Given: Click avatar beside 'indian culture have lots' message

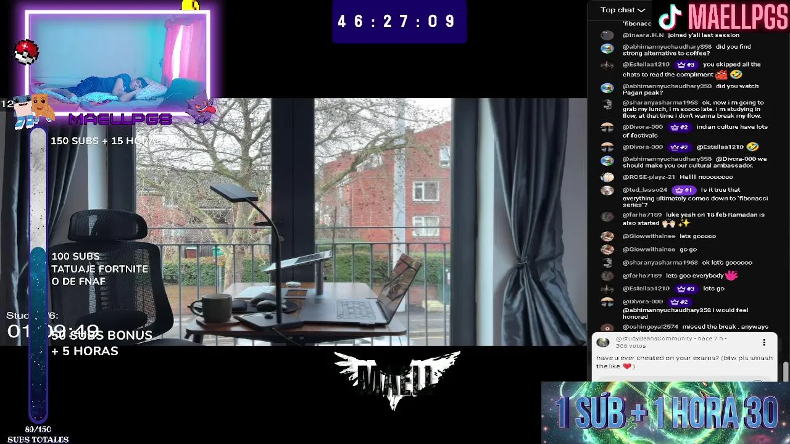Looking at the screenshot, I should [607, 128].
